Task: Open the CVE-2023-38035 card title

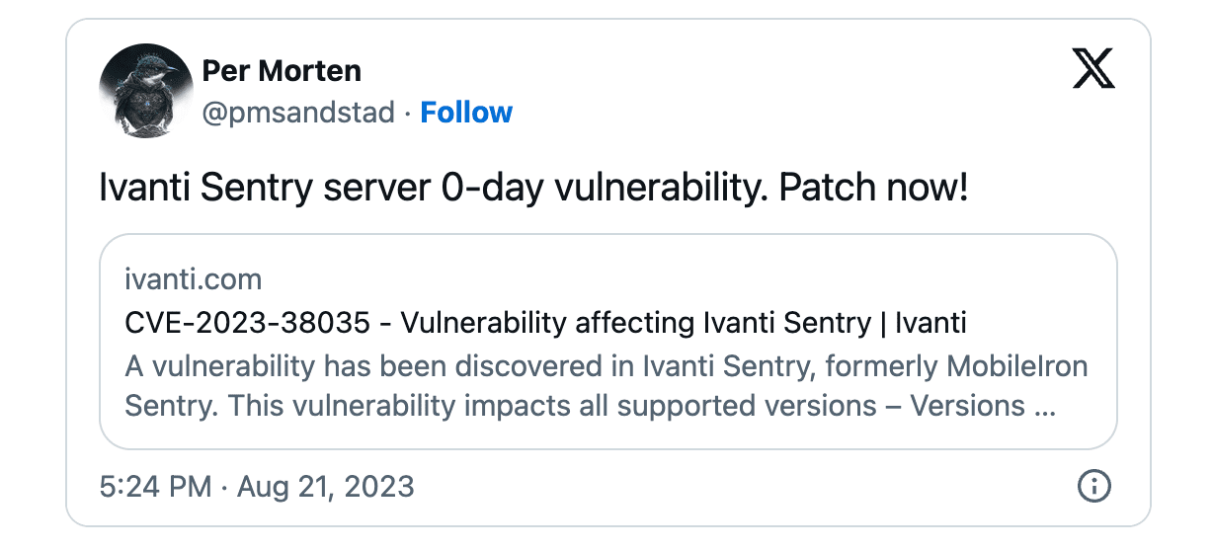Action: tap(545, 323)
